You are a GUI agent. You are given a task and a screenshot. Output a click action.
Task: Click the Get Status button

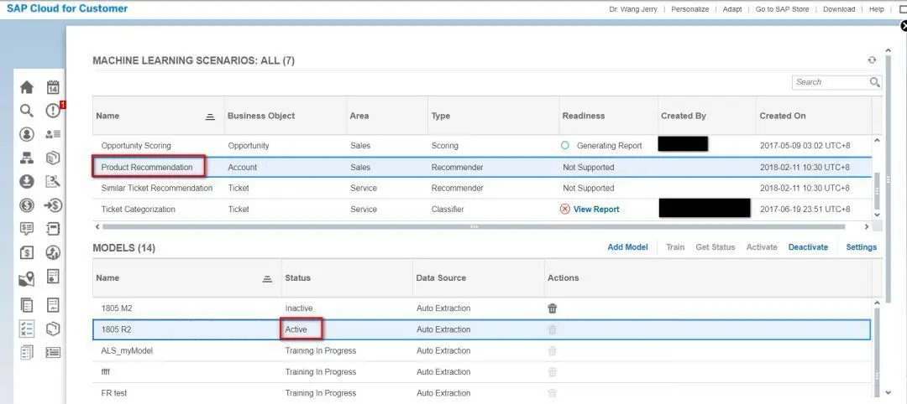(x=715, y=247)
